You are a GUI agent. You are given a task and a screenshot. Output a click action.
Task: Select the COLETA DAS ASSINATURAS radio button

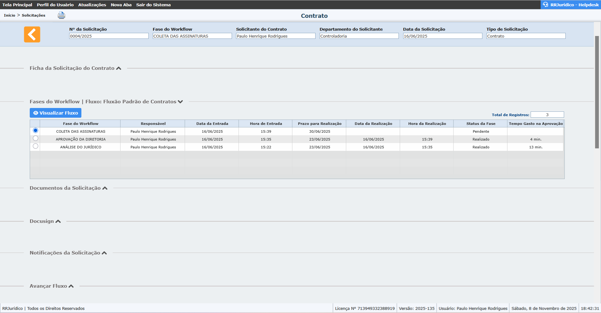pyautogui.click(x=35, y=131)
